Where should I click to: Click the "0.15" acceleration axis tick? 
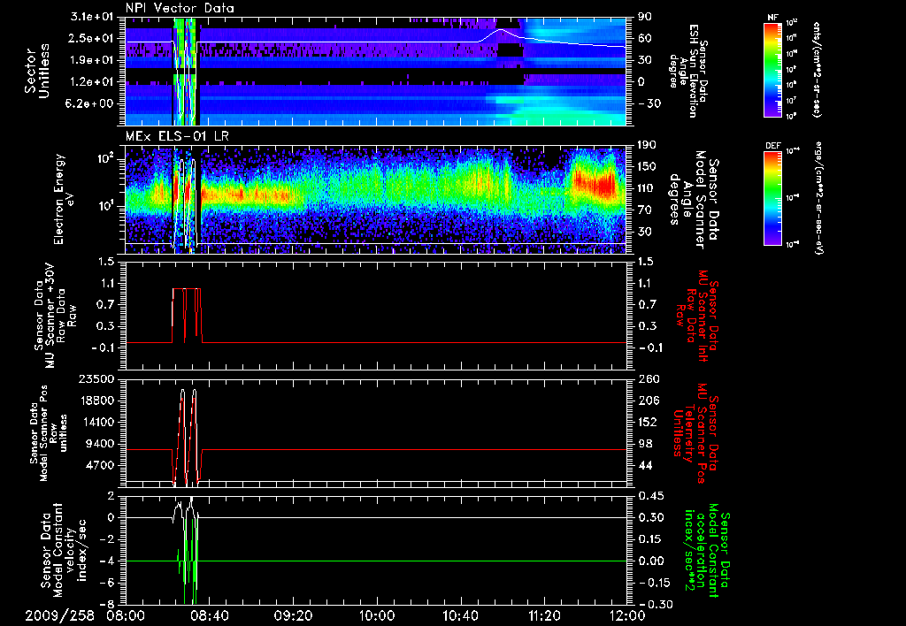pos(650,539)
